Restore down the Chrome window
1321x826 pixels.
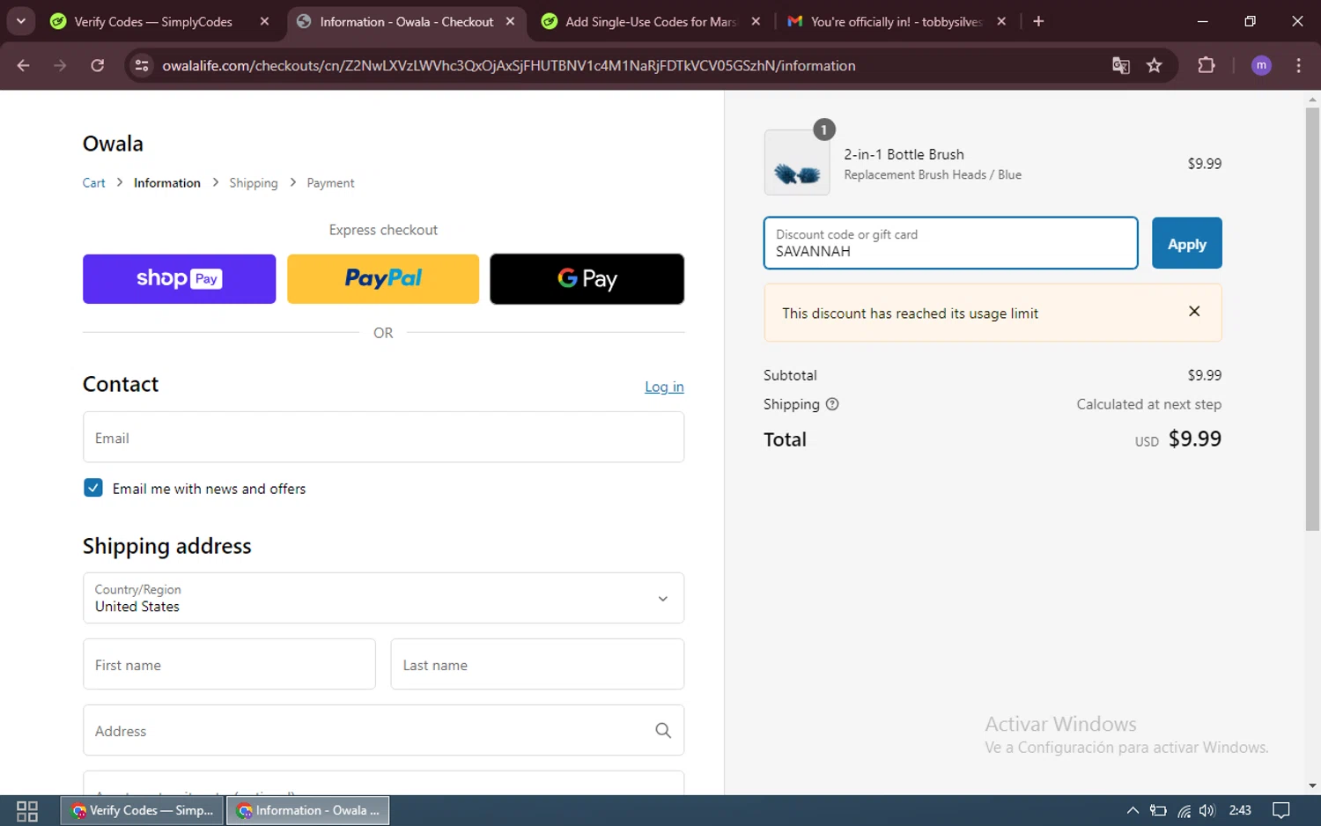point(1250,21)
